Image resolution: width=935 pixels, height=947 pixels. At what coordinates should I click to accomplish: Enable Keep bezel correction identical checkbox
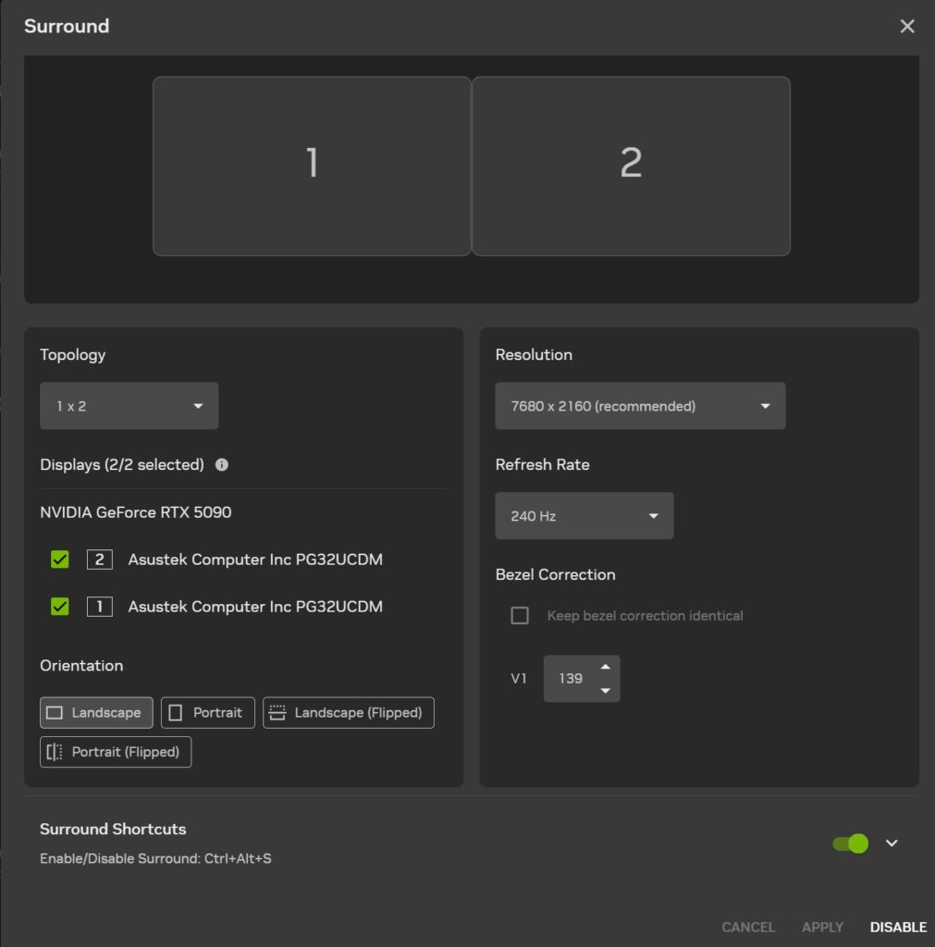coord(520,616)
